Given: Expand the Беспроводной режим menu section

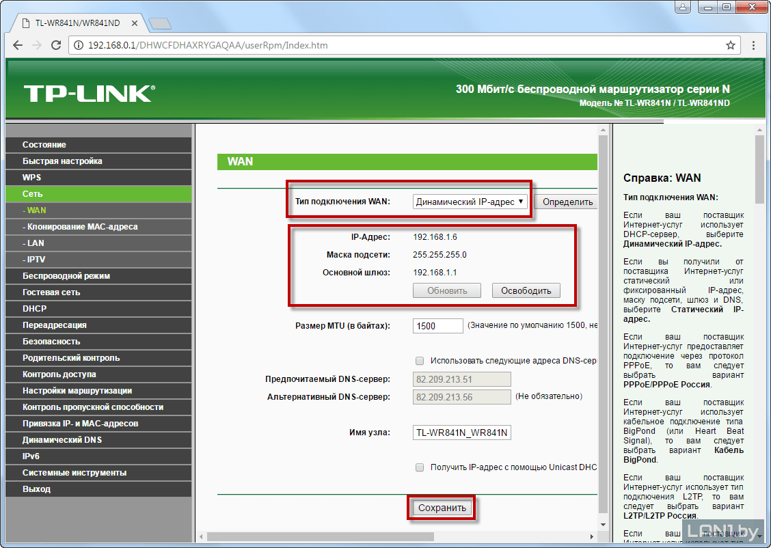Looking at the screenshot, I should (66, 276).
